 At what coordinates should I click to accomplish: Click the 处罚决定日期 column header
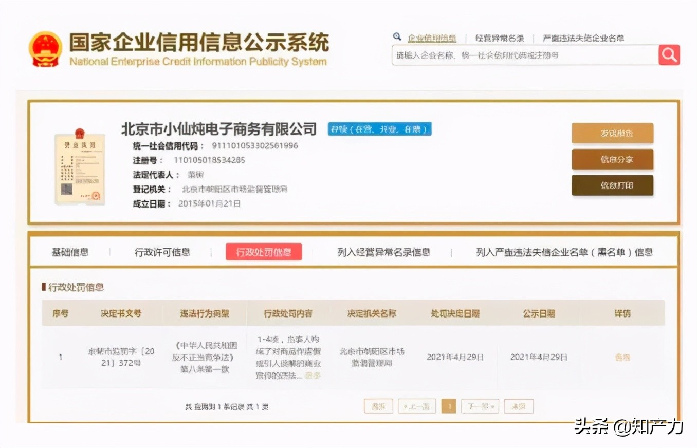tap(455, 313)
